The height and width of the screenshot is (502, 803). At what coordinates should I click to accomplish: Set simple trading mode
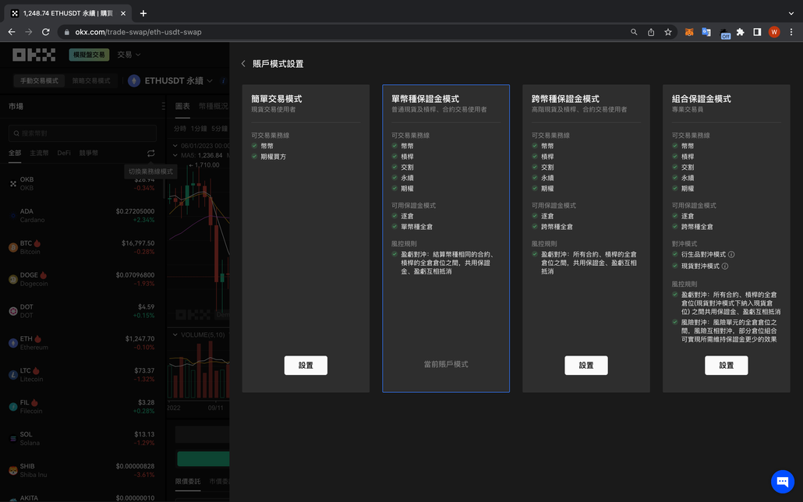306,366
